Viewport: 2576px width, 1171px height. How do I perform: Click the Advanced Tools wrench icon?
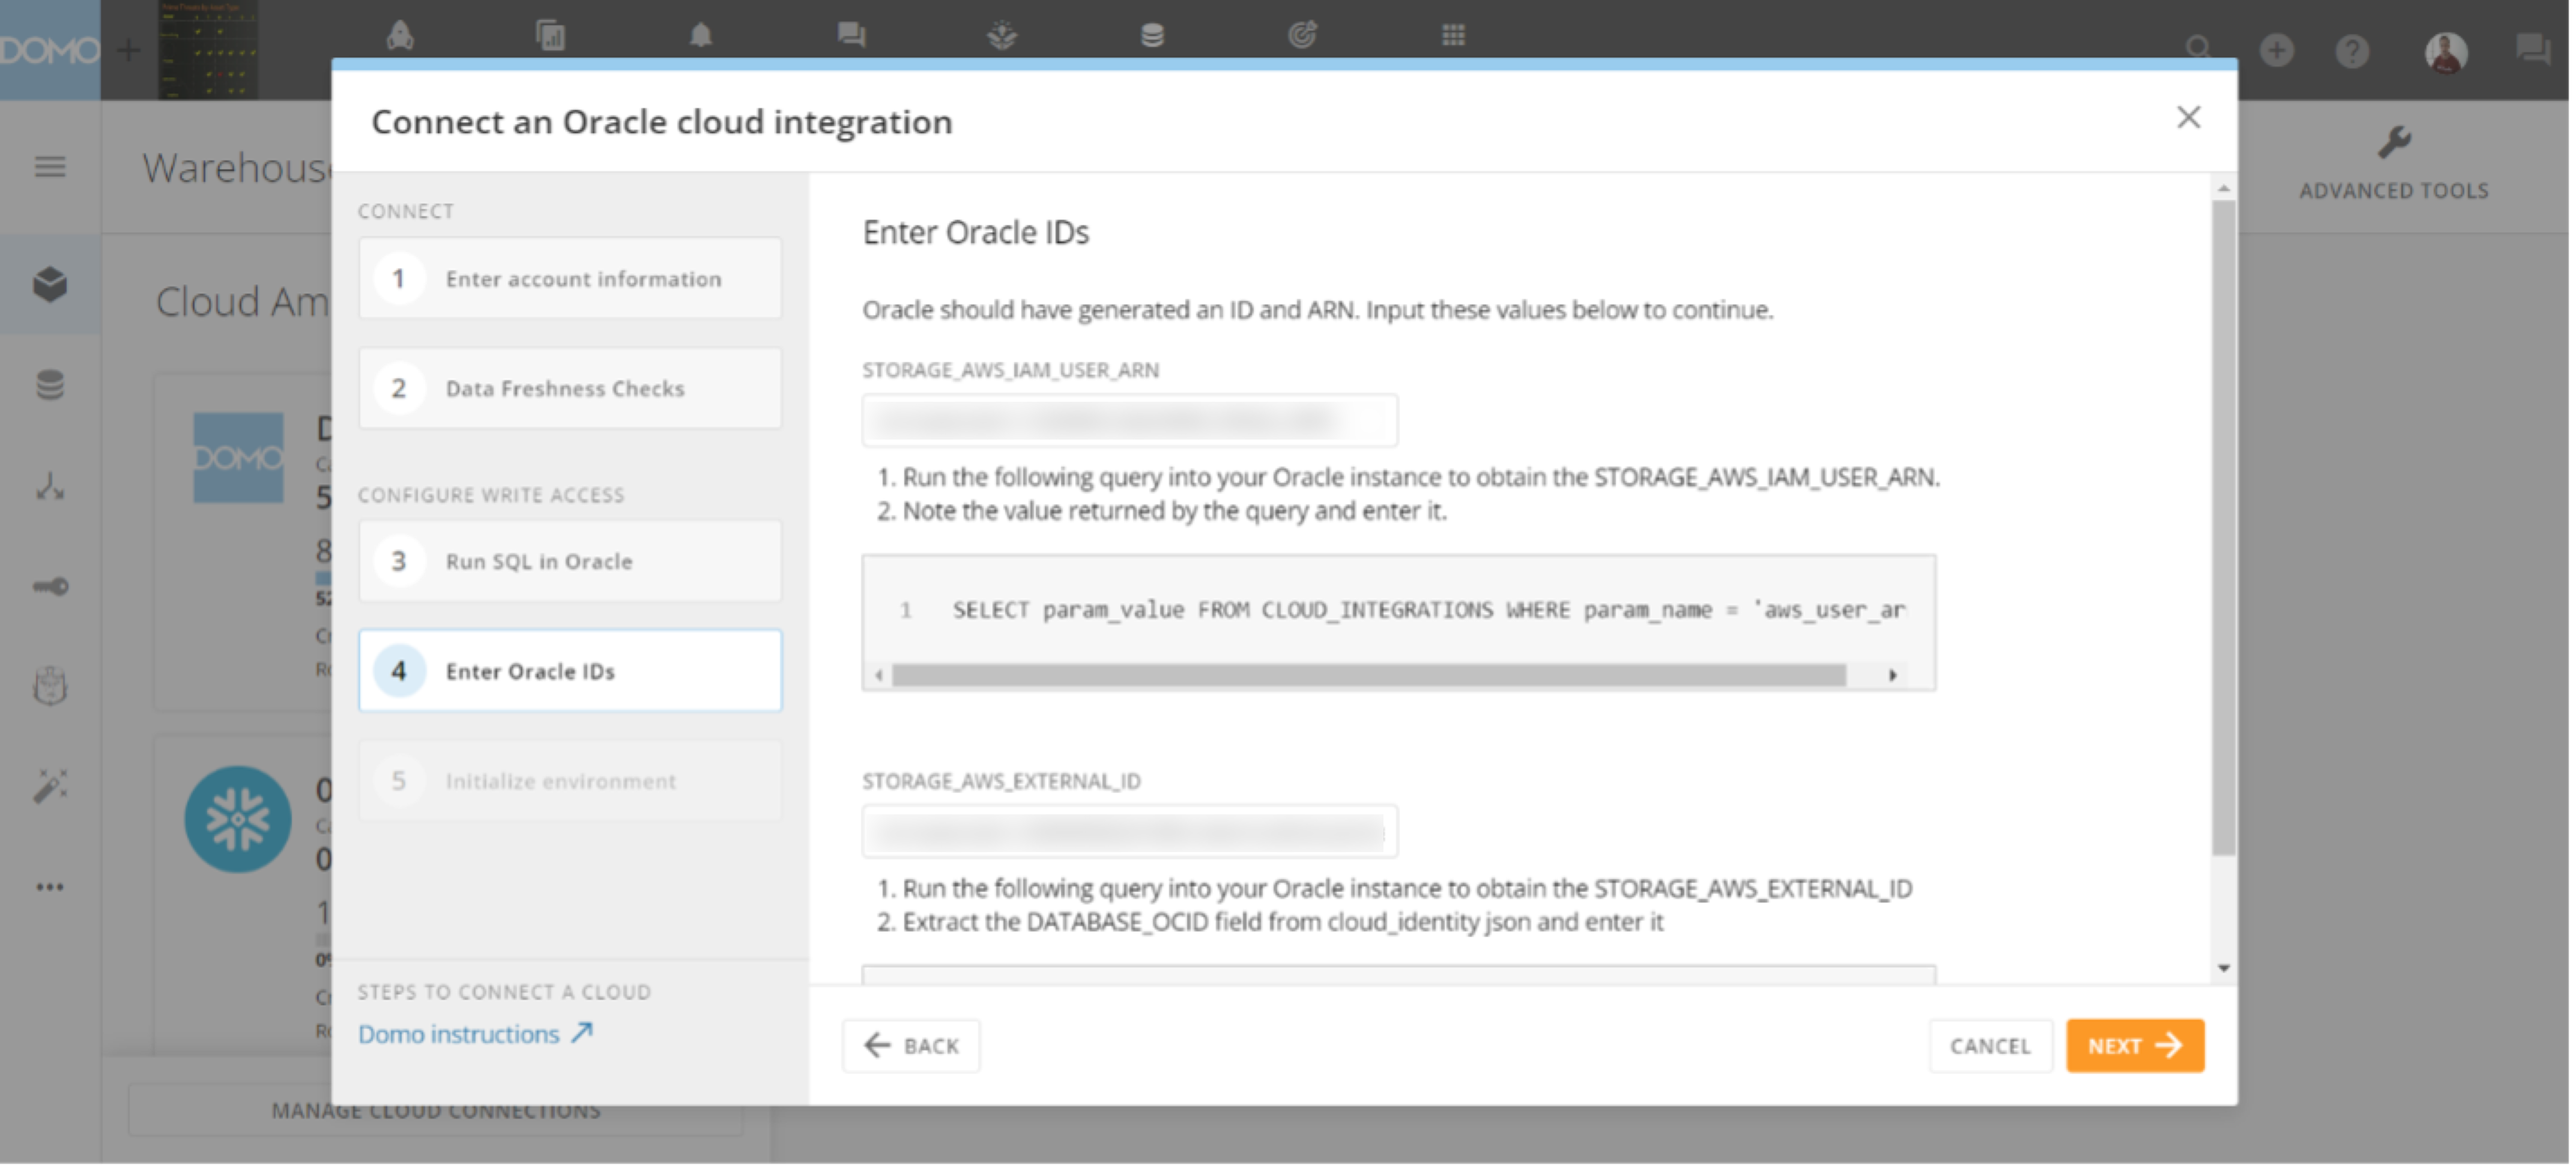(x=2394, y=143)
